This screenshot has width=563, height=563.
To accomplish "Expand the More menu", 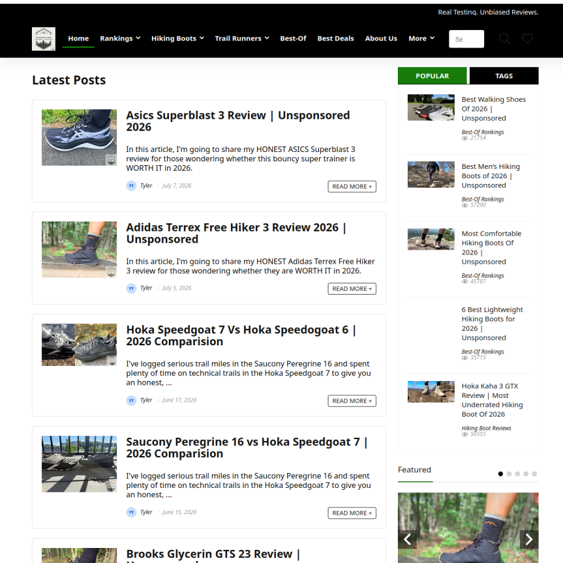I will click(x=422, y=38).
